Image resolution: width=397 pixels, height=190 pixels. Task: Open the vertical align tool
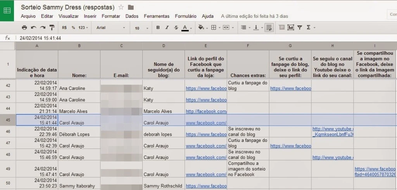click(256, 28)
